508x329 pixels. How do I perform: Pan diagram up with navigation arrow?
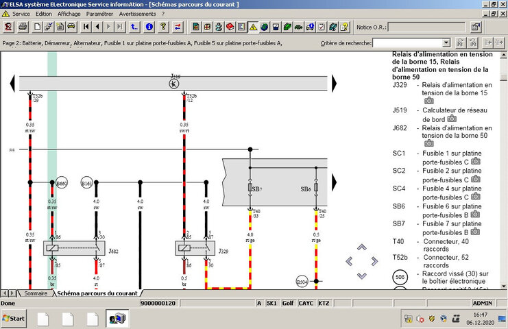362,247
